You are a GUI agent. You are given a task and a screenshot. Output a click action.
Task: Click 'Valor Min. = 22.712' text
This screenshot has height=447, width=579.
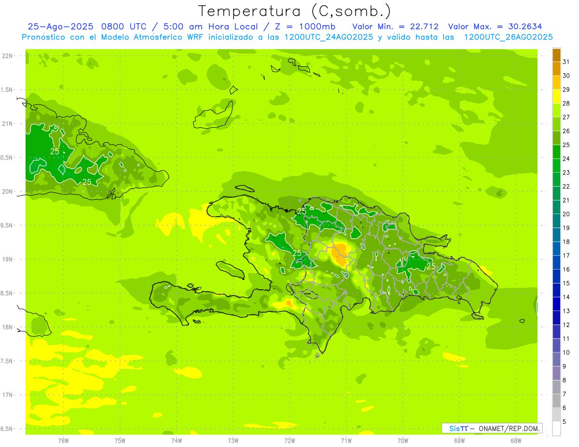(396, 27)
